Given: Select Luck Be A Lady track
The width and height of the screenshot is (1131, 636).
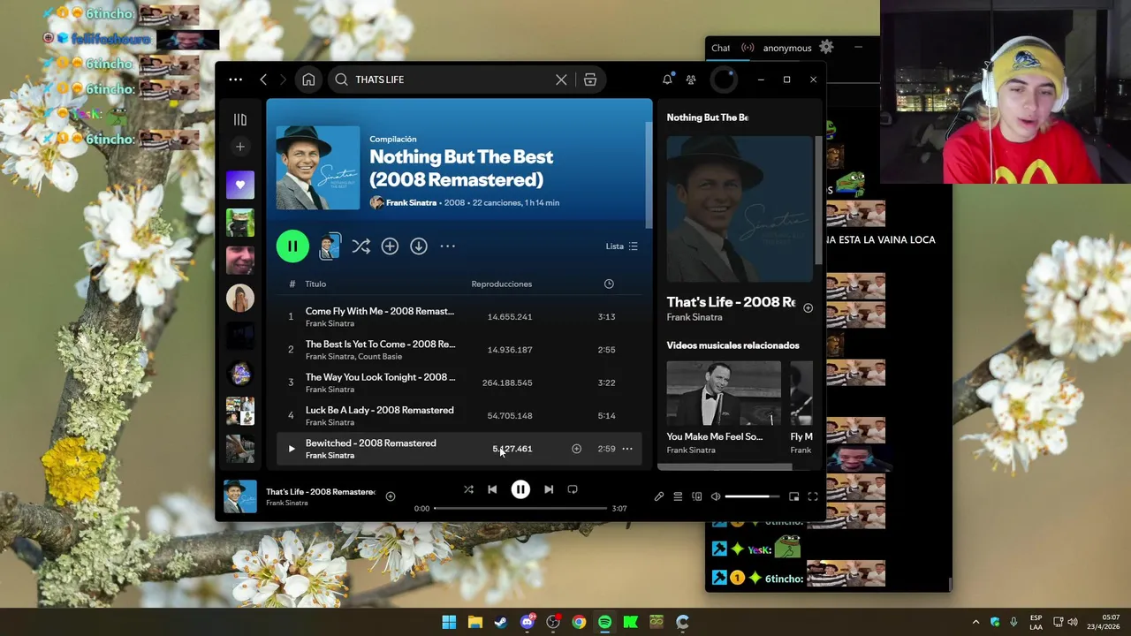Looking at the screenshot, I should (459, 415).
